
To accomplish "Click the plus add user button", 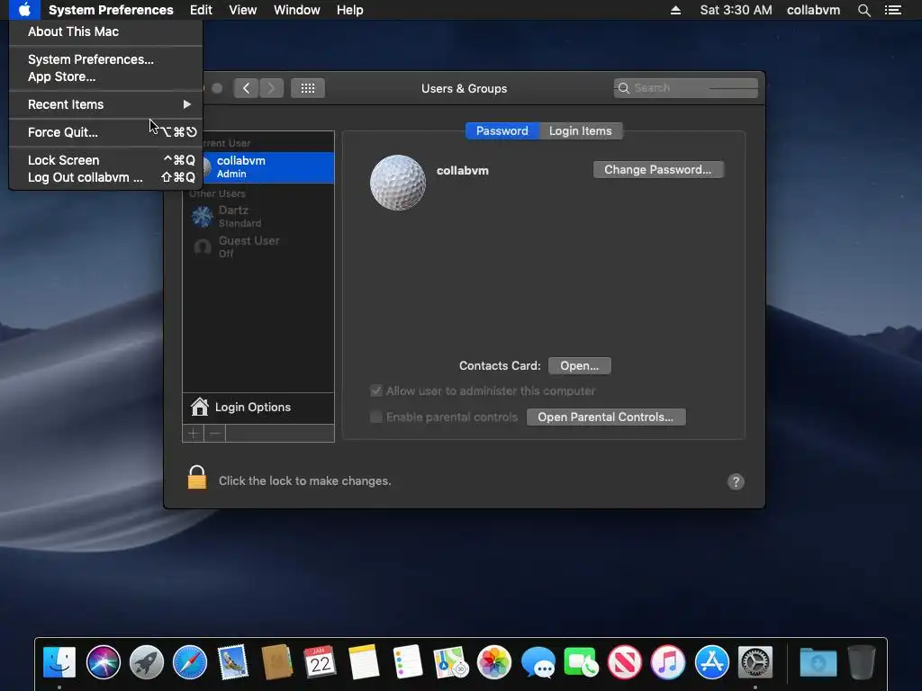I will coord(193,434).
